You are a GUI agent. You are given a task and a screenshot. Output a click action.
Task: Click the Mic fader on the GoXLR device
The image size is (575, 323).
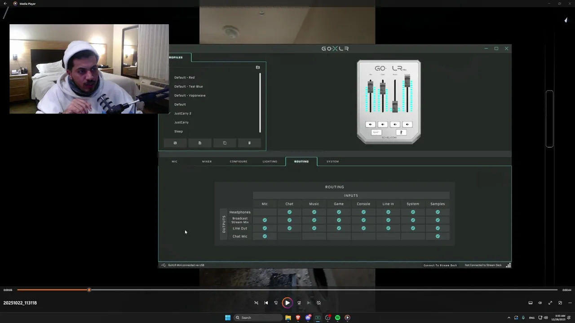point(371,87)
